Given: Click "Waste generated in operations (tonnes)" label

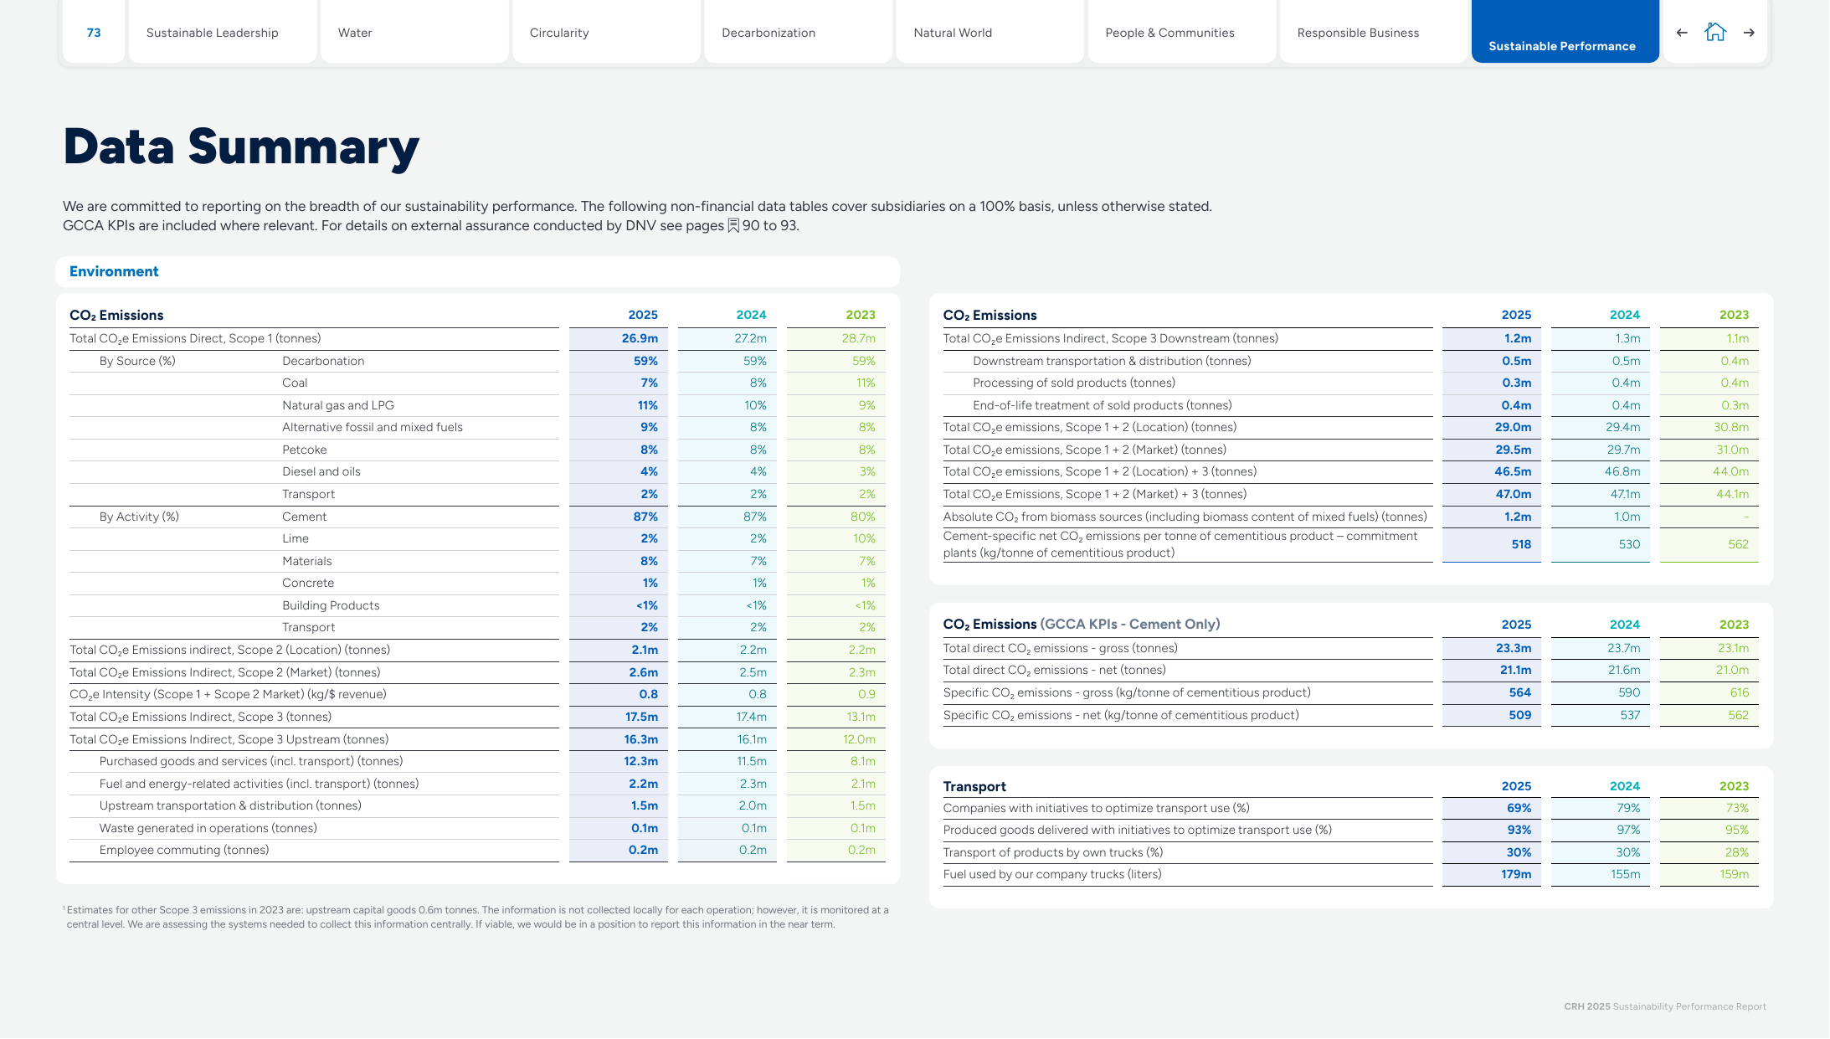Looking at the screenshot, I should [x=208, y=828].
